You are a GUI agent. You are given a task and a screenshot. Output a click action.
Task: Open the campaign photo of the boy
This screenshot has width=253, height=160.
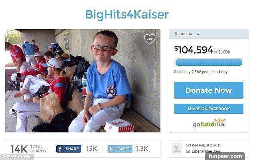click(83, 81)
